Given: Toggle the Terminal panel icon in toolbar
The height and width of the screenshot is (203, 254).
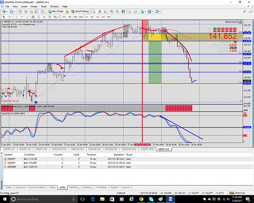Looking at the screenshot, I should (x=37, y=11).
